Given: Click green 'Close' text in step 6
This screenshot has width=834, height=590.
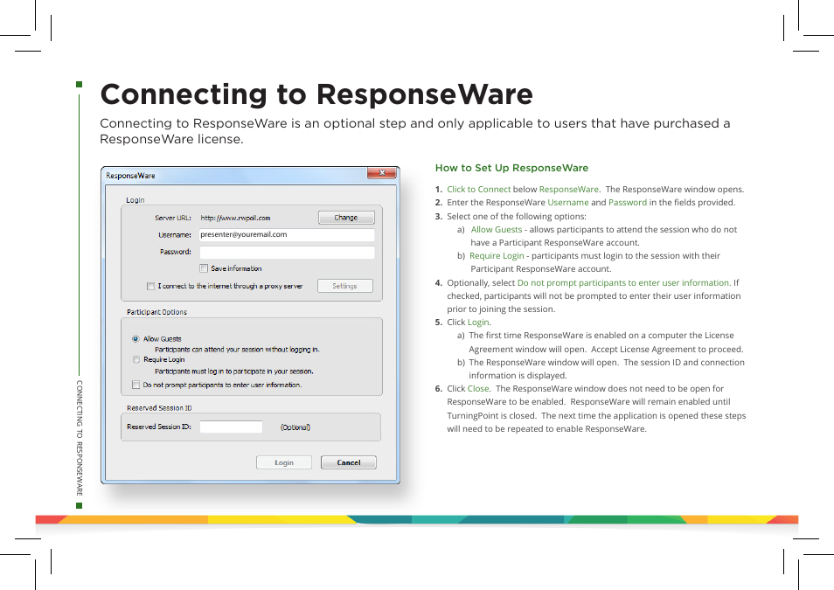Looking at the screenshot, I should [478, 389].
